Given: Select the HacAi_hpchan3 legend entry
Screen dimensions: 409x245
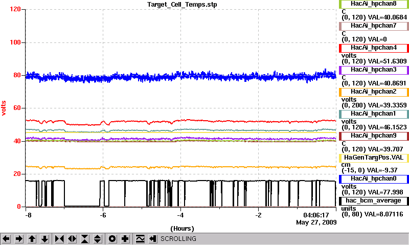Looking at the screenshot, I should tap(374, 70).
